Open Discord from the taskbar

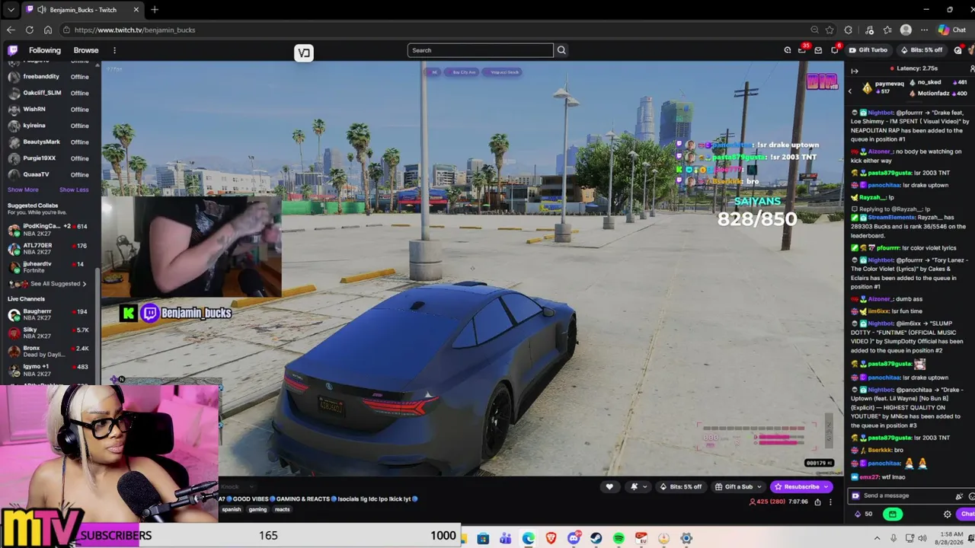tap(574, 539)
